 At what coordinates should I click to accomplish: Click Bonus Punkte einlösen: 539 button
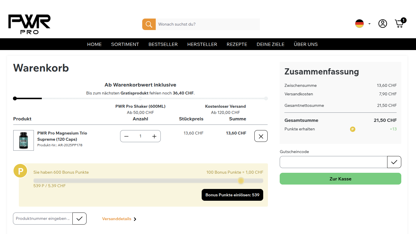[232, 195]
